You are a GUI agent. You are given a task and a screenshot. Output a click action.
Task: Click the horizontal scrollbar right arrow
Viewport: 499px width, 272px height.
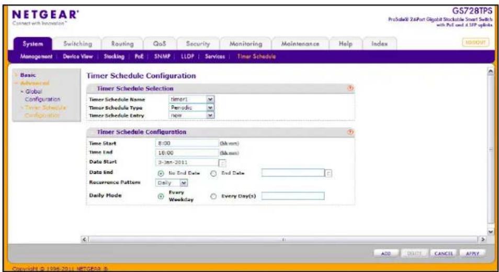pos(483,239)
